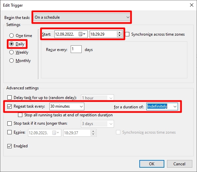Close the Edit Trigger dialog with X
Viewport: 197px width, 172px height.
(192, 5)
